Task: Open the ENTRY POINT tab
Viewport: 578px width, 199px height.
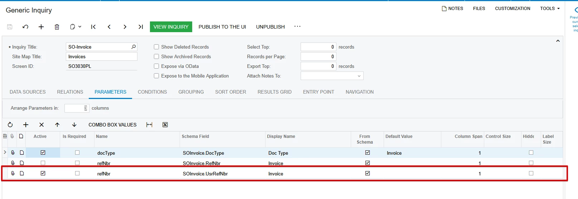Action: (319, 92)
